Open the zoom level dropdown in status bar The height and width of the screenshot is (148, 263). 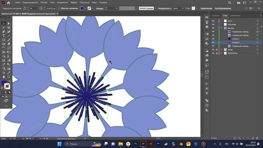click(11, 139)
